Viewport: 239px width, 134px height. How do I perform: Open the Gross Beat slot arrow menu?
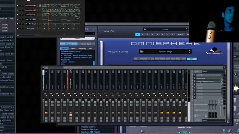[195, 79]
